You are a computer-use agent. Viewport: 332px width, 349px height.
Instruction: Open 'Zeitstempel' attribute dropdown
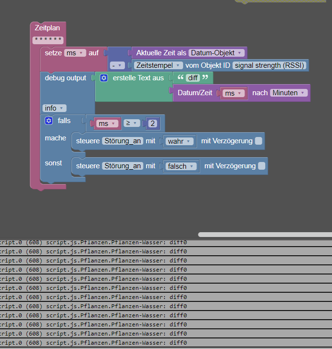[158, 65]
